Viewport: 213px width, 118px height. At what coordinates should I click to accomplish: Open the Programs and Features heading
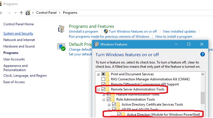click(91, 26)
